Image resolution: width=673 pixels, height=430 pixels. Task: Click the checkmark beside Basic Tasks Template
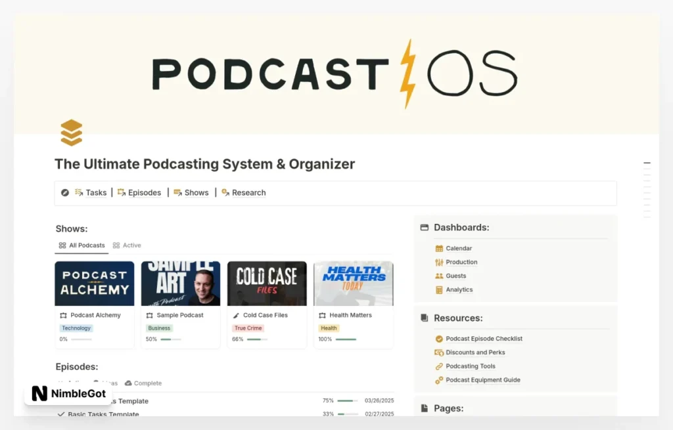point(61,414)
